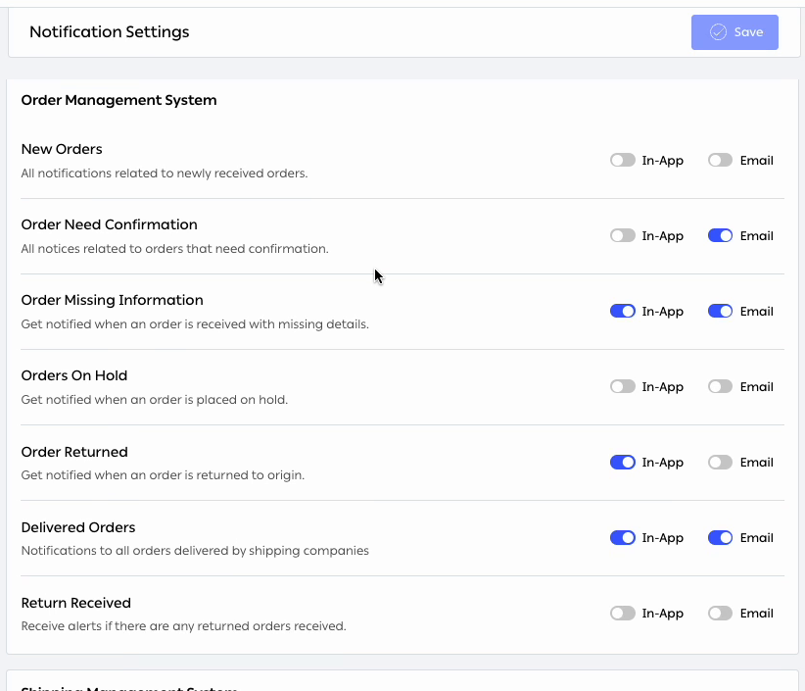The image size is (805, 691).
Task: Click the Orders On Hold label
Action: (x=73, y=375)
